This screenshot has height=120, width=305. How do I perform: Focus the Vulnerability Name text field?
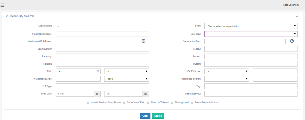[102, 34]
